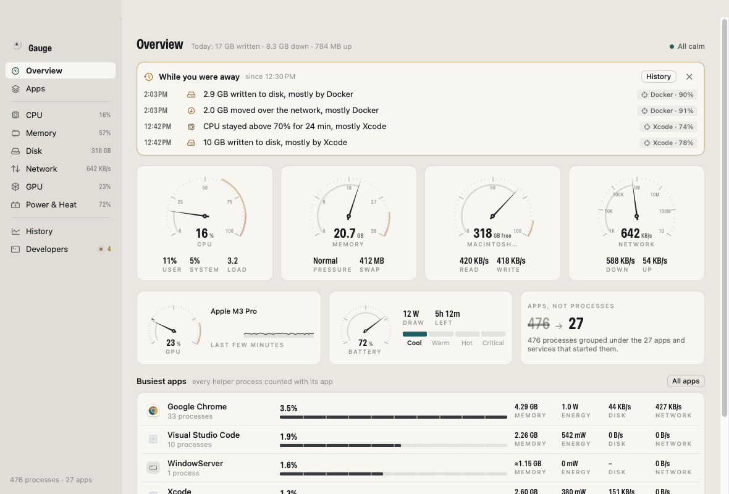Viewport: 729px width, 494px height.
Task: Click the Network gauge showing 642 KB/s
Action: coord(636,211)
